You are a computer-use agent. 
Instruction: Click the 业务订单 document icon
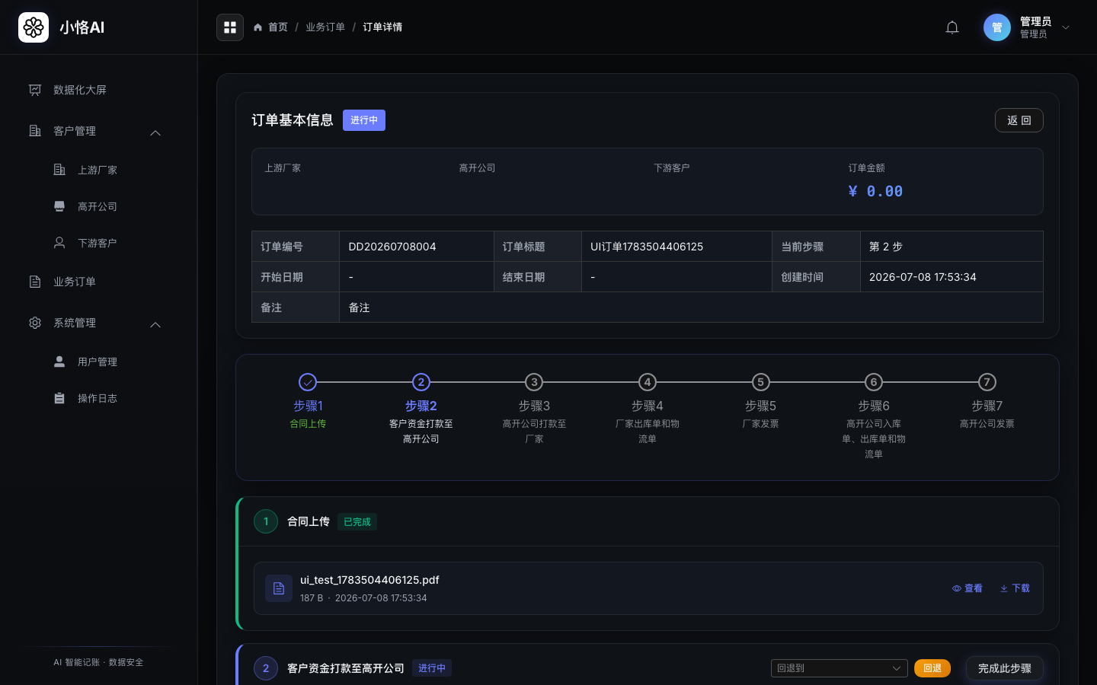coord(35,282)
